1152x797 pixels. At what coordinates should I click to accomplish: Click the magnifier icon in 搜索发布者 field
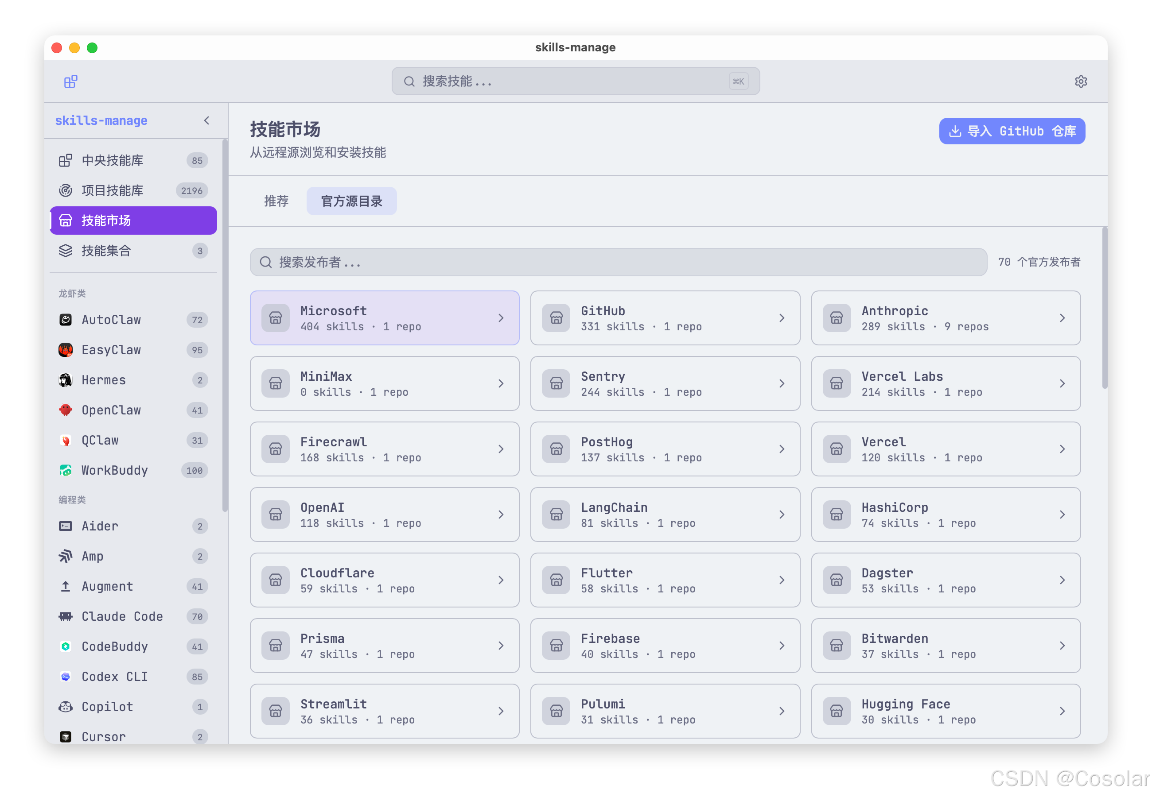(266, 262)
